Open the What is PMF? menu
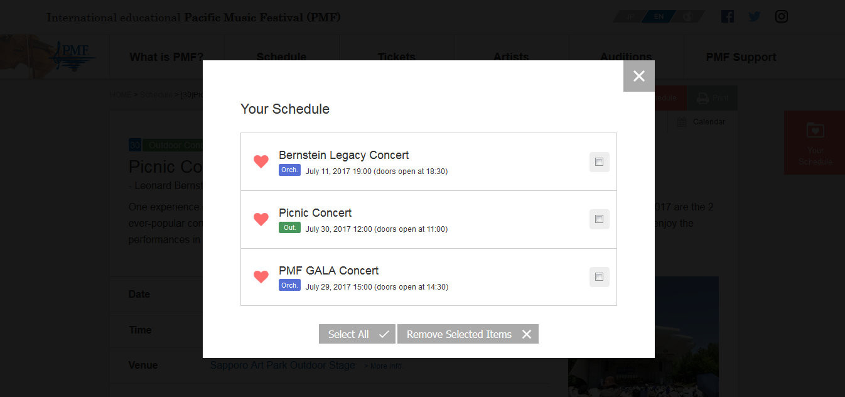 point(166,57)
